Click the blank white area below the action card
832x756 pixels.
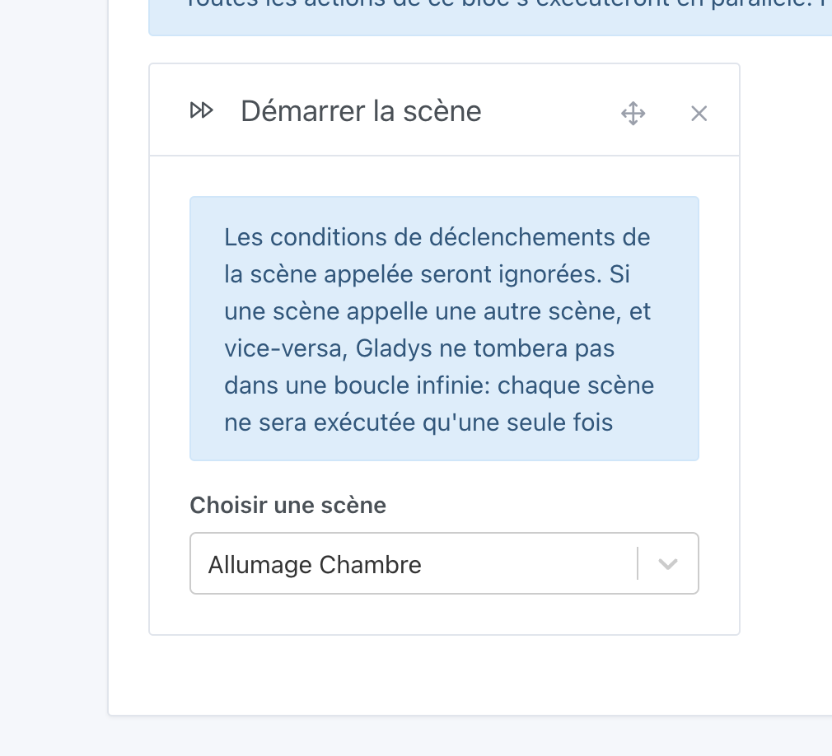coord(445,675)
